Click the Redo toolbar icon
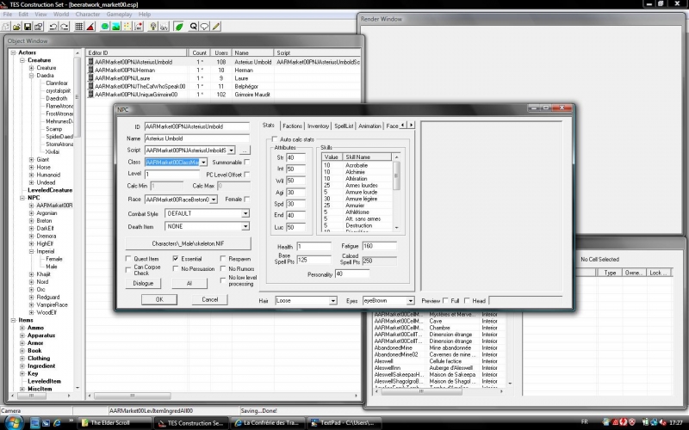 click(64, 27)
